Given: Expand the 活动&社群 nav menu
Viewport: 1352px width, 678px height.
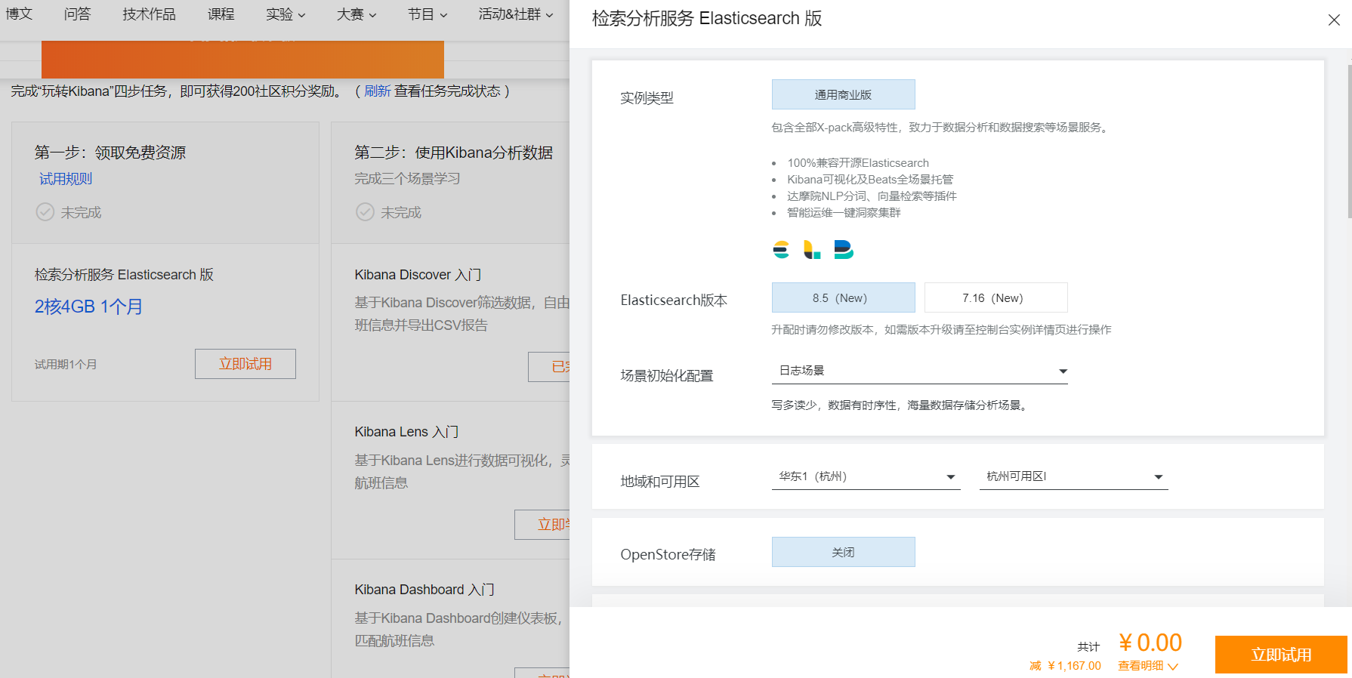Looking at the screenshot, I should 516,14.
